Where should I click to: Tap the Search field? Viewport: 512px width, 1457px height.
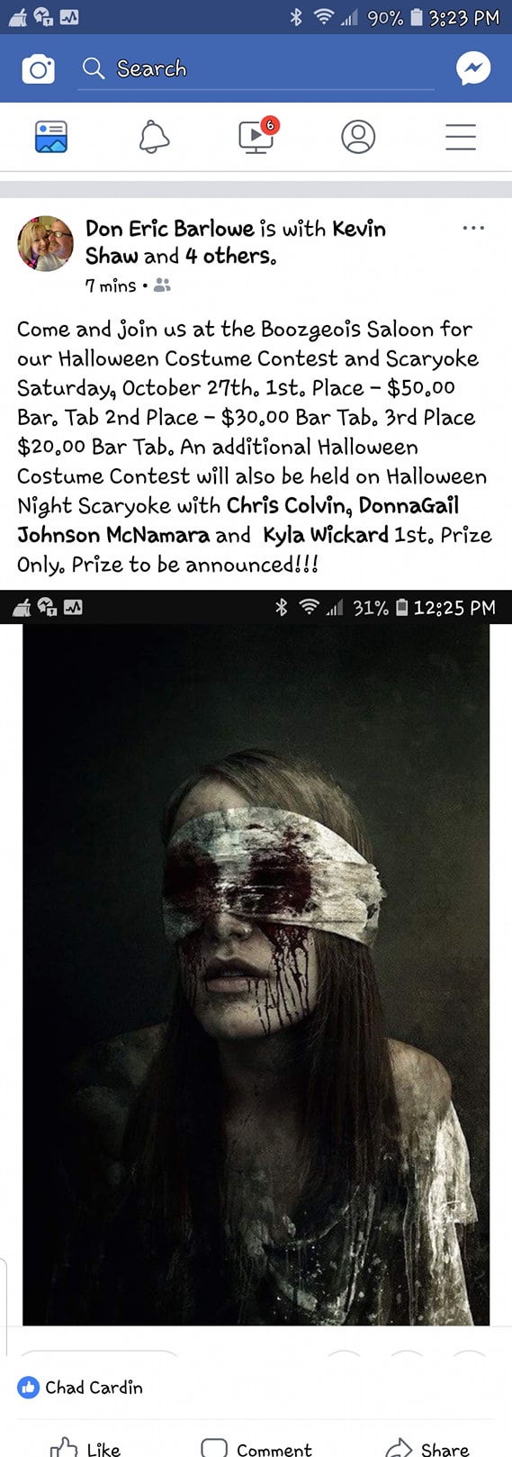(x=257, y=68)
